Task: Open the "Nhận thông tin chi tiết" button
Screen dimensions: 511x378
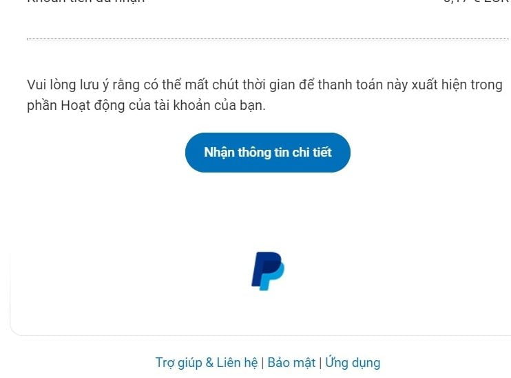Action: pos(268,153)
